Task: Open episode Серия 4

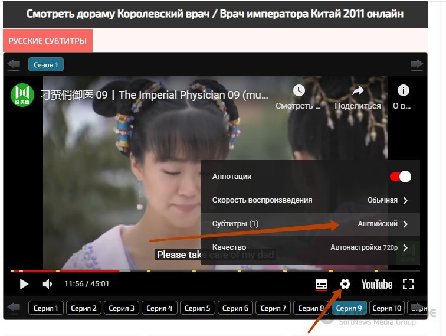Action: (x=159, y=308)
